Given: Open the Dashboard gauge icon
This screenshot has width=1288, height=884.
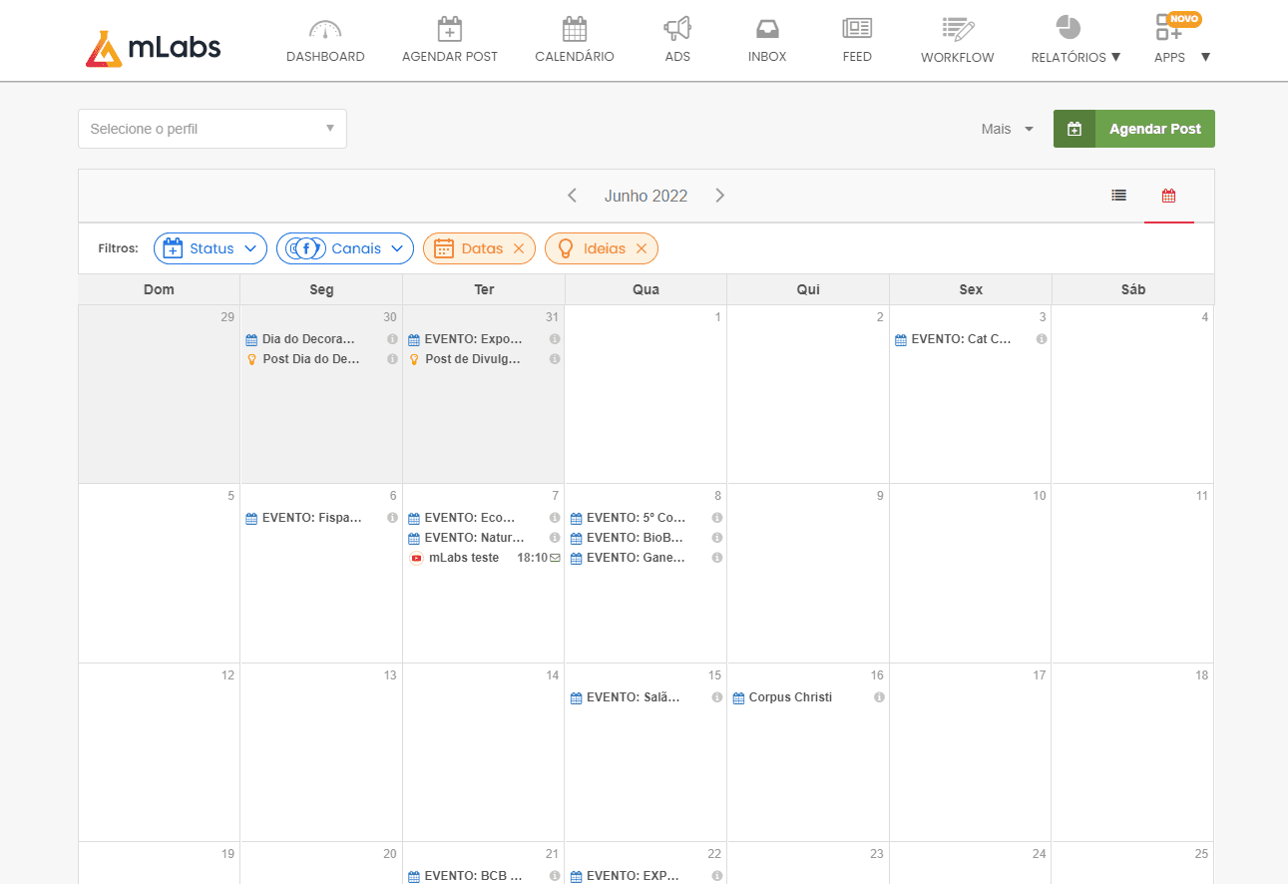Looking at the screenshot, I should (x=325, y=29).
